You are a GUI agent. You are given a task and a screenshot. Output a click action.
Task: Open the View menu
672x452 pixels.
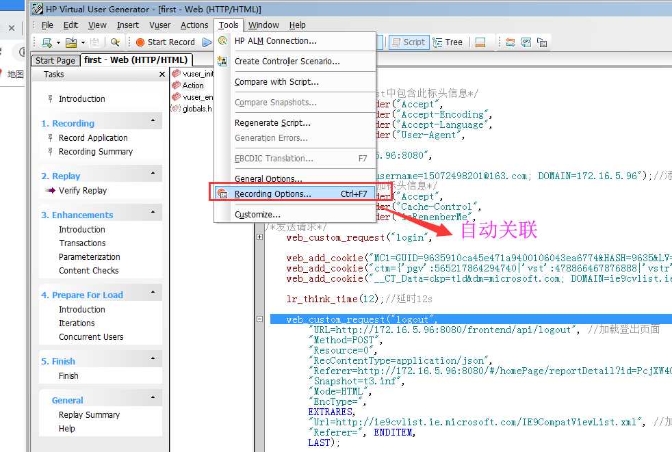pyautogui.click(x=97, y=25)
